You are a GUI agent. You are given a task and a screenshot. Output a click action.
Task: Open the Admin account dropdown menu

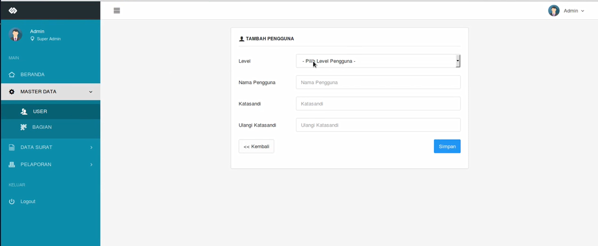[574, 11]
